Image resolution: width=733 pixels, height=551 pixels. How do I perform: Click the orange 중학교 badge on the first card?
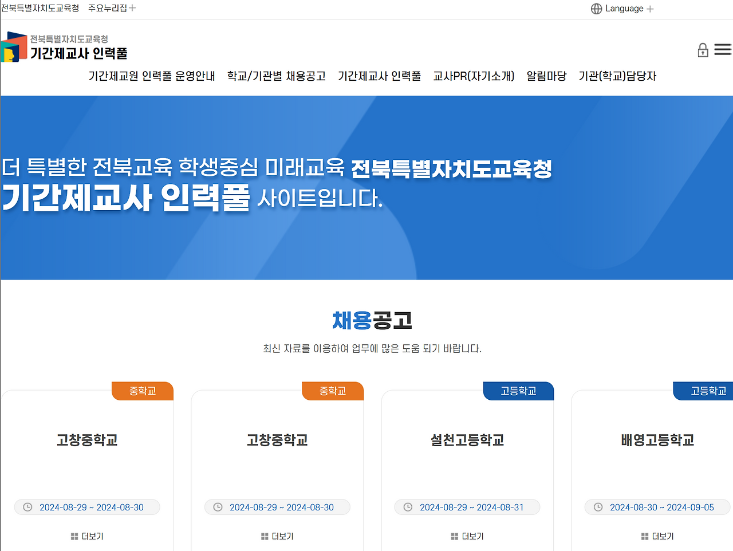click(x=142, y=391)
